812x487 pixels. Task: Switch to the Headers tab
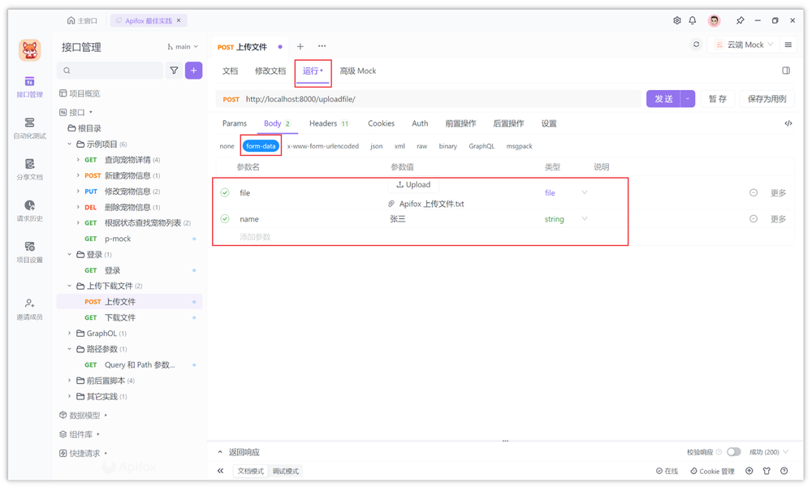point(328,123)
